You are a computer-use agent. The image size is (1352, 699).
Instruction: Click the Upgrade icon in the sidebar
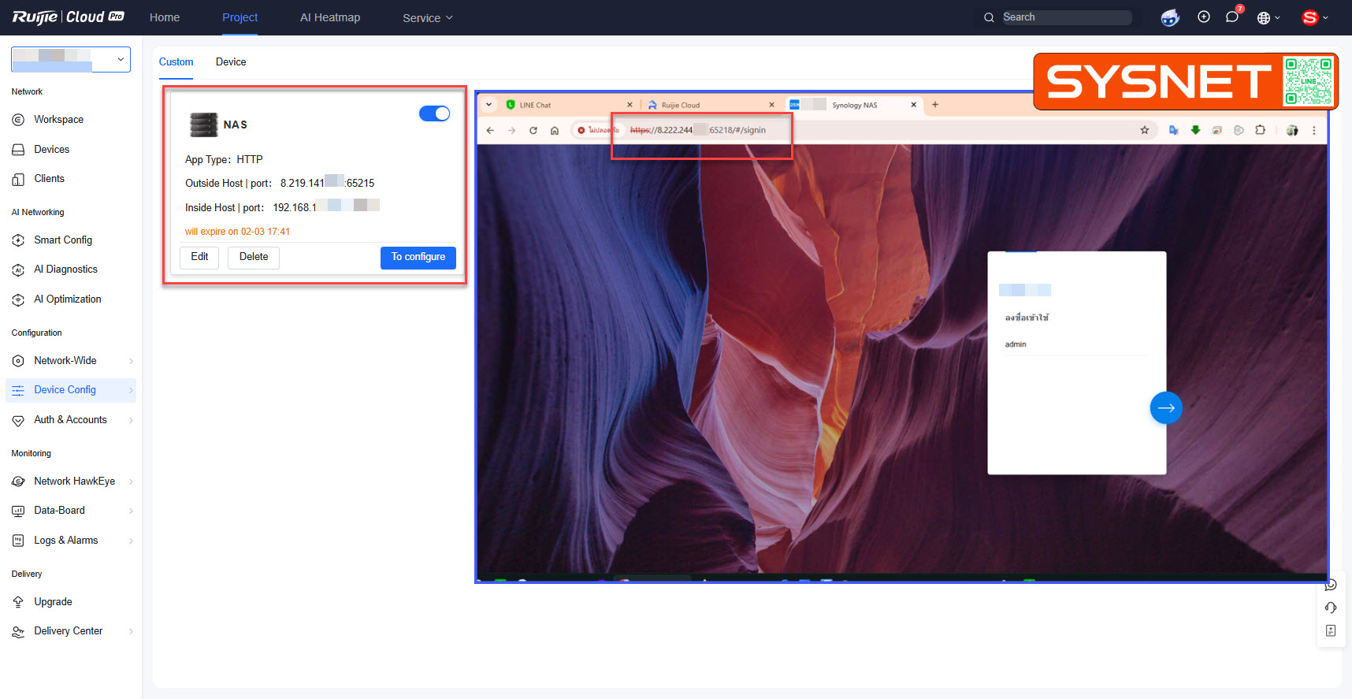pos(18,602)
